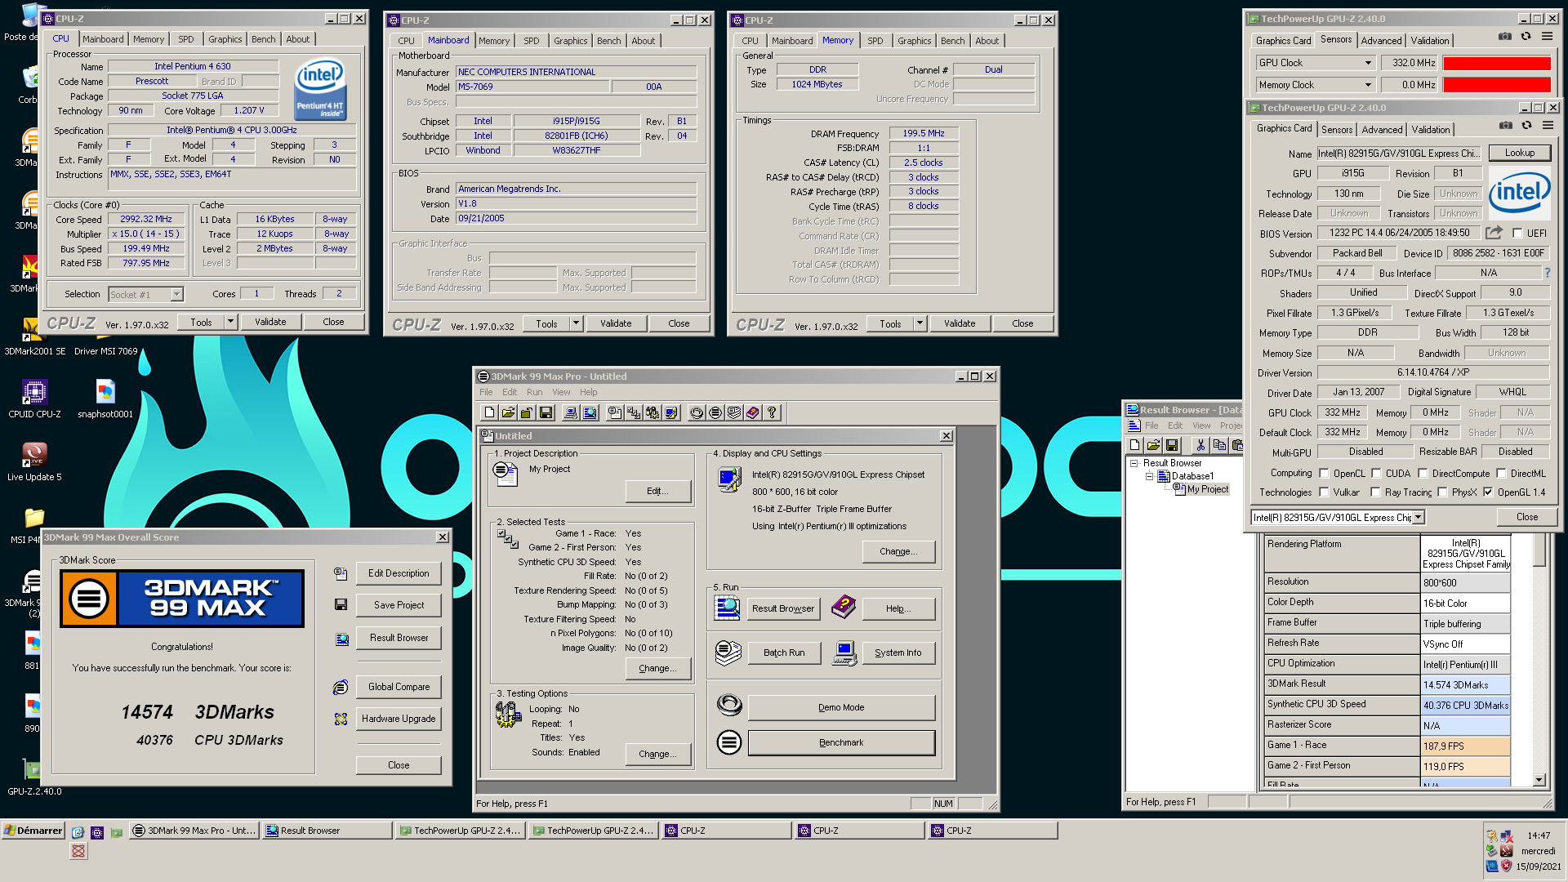Click Edit description icon in 3DMark toolbar

tap(615, 413)
